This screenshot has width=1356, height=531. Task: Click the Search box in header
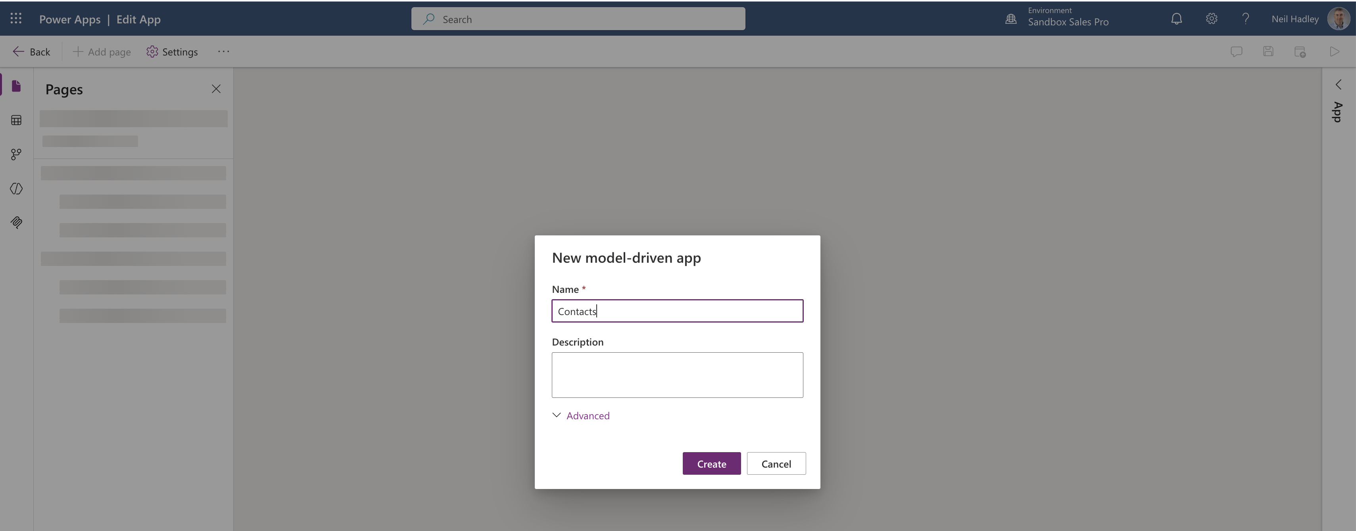pos(578,19)
